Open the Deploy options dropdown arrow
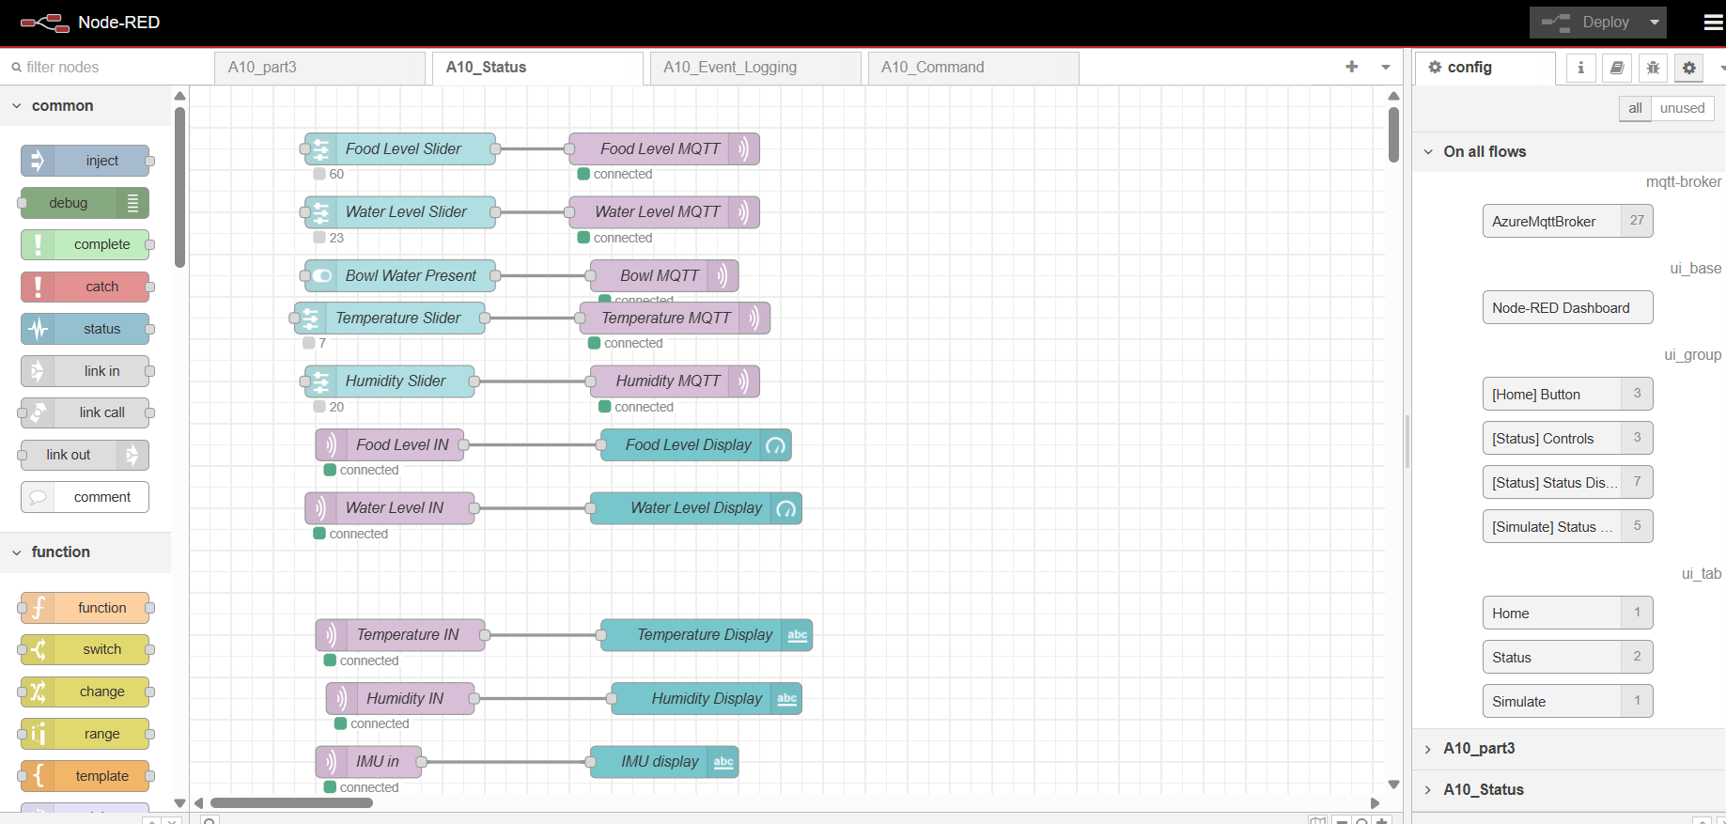 [1655, 23]
